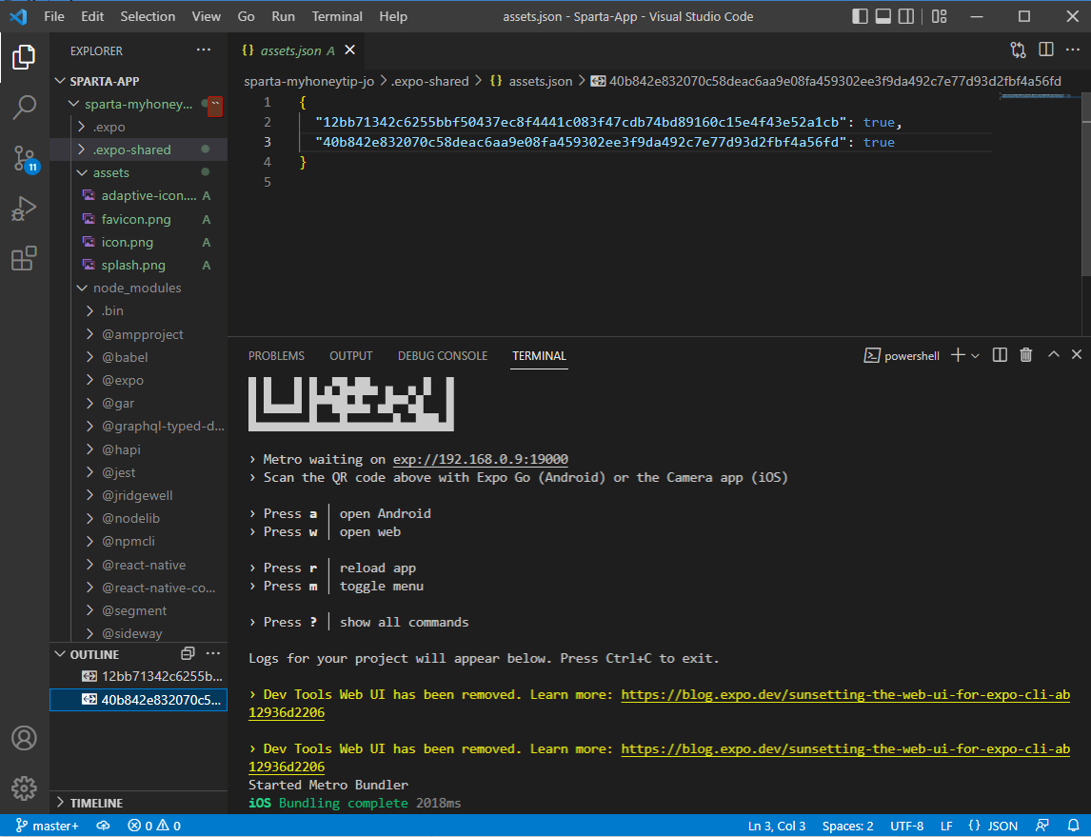Click sparta-myhoneytip-jo breadcrumb segment

coord(309,81)
